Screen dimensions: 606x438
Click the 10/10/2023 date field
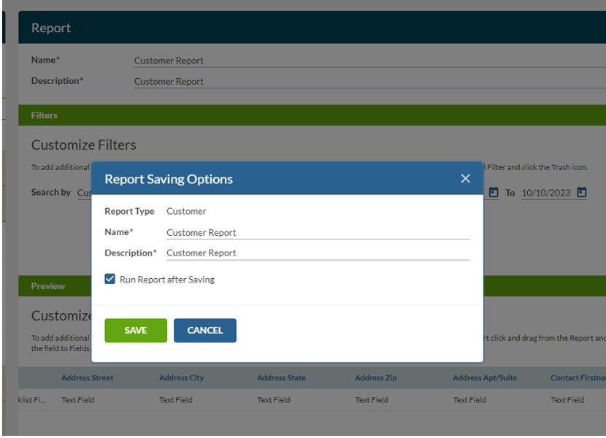[x=546, y=192]
